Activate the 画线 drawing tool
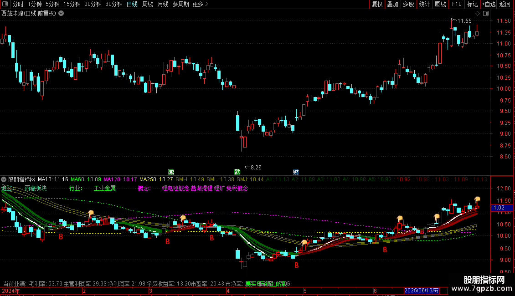 click(440, 4)
